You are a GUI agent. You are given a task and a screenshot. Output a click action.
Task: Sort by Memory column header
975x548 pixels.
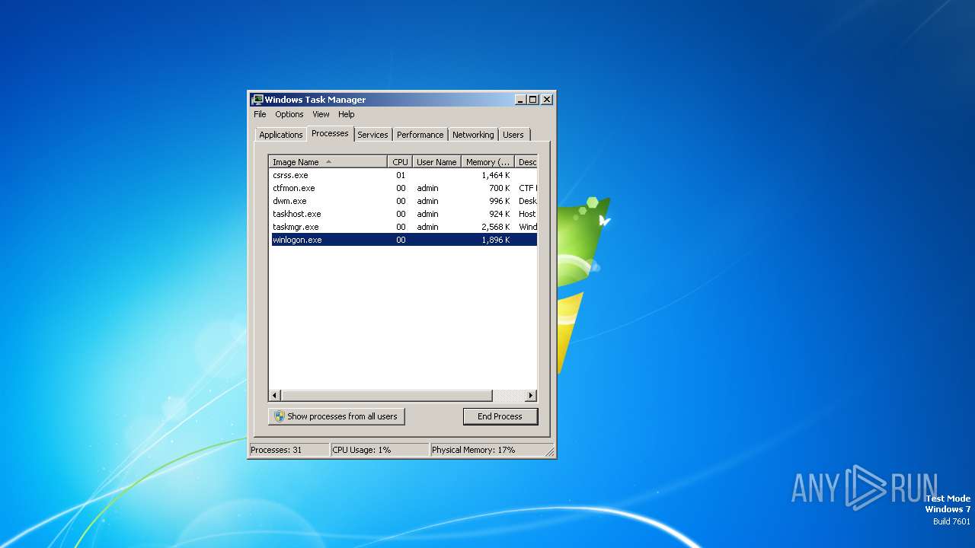click(x=488, y=162)
